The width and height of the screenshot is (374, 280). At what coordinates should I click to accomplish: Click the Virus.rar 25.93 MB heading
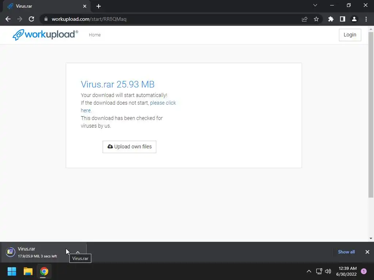118,84
